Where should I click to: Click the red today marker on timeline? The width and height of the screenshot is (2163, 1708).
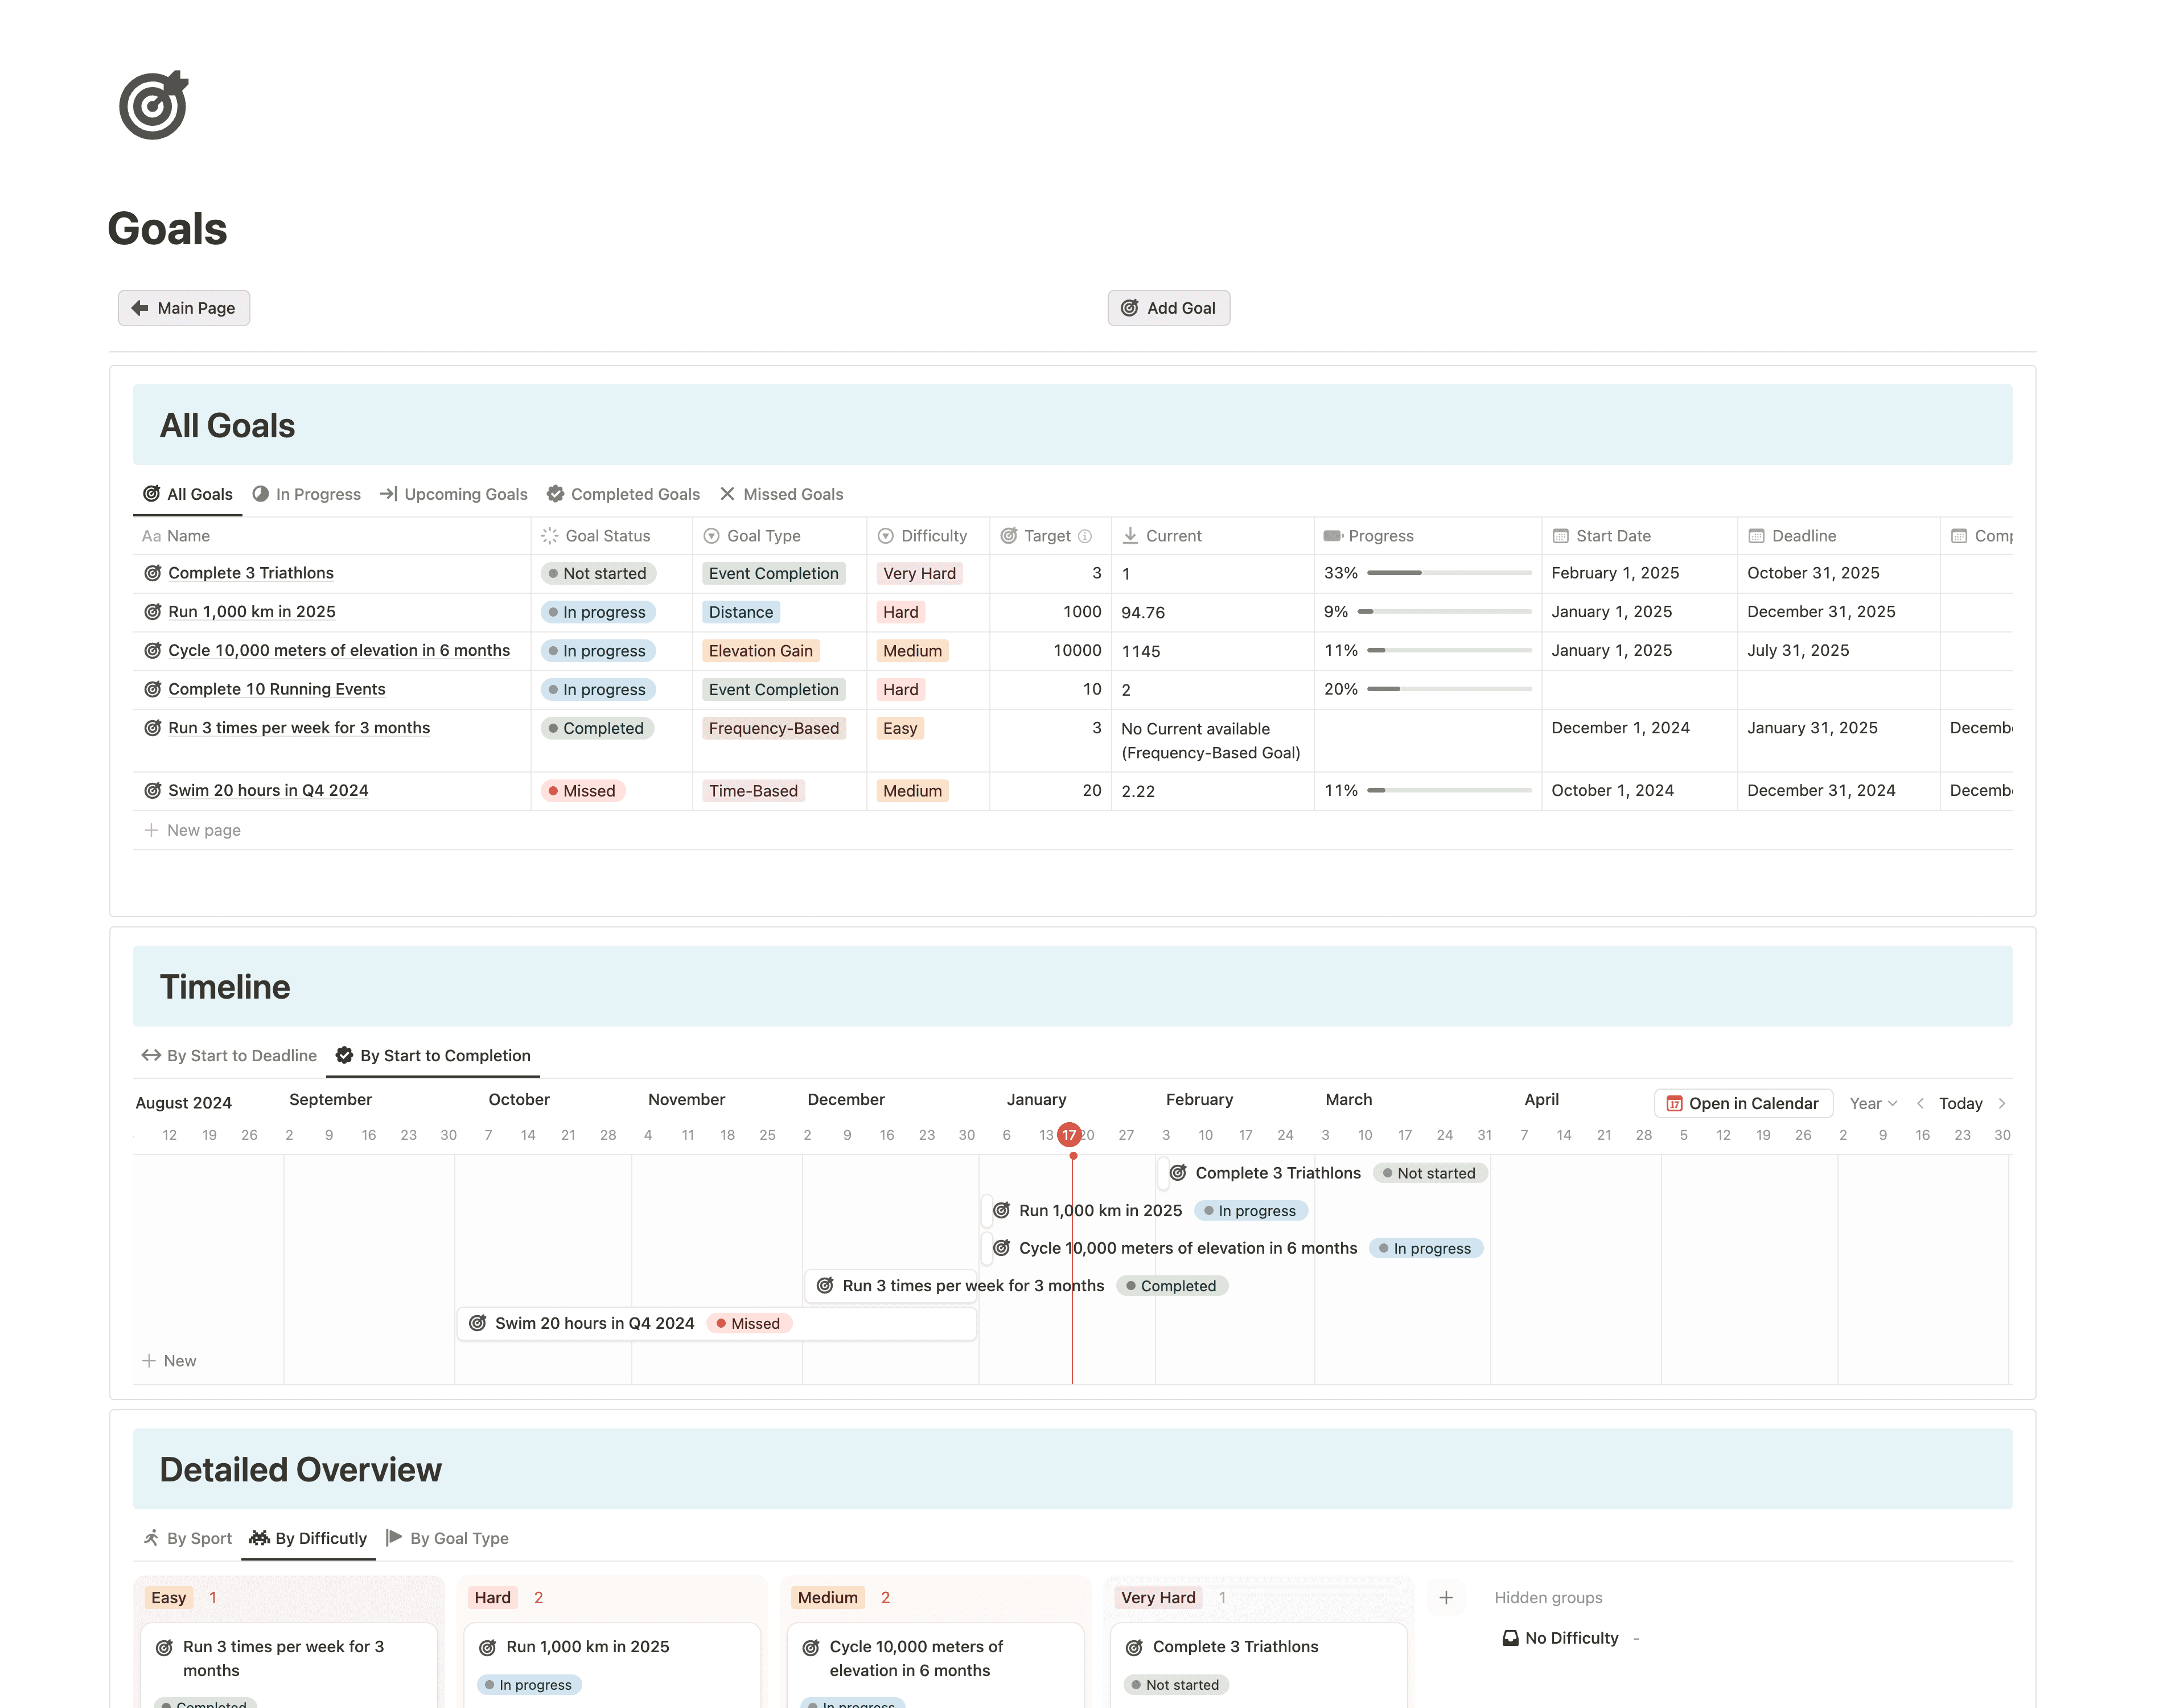click(1068, 1135)
